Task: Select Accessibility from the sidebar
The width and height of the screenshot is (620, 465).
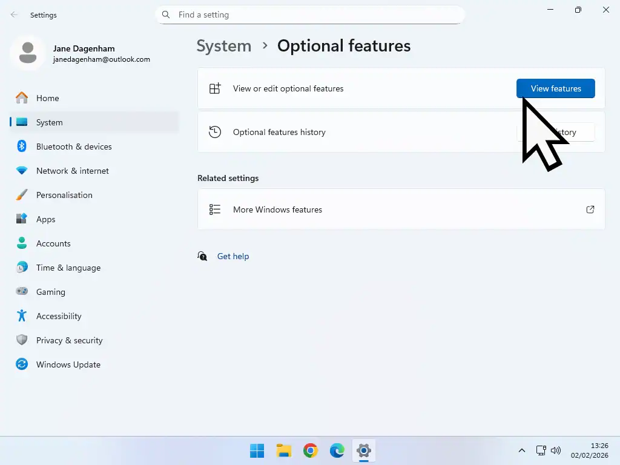Action: (x=59, y=316)
